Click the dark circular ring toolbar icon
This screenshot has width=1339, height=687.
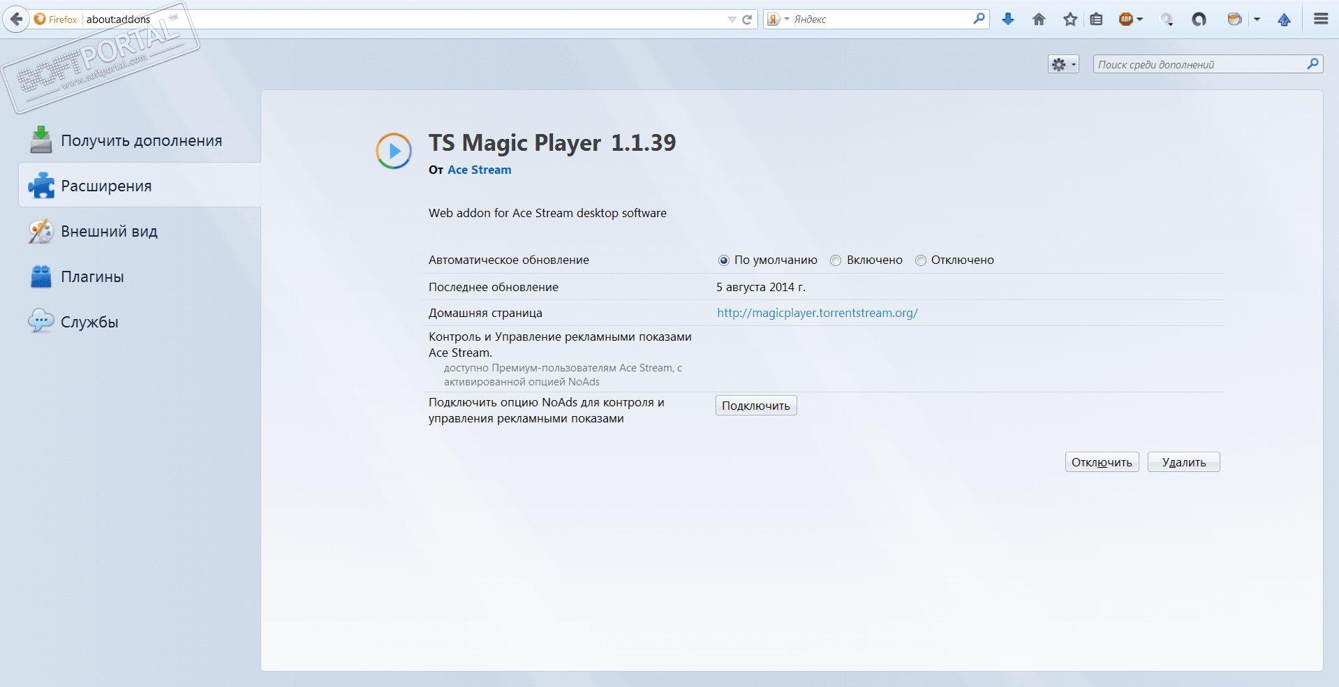[x=1199, y=20]
